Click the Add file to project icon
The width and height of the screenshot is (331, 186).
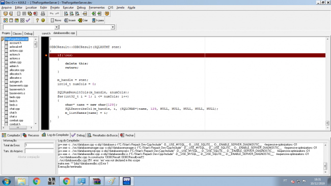pyautogui.click(x=94, y=14)
